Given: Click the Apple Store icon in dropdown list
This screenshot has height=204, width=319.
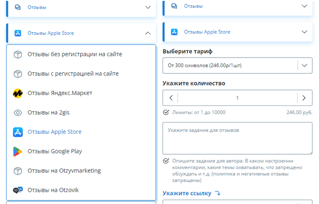Looking at the screenshot, I should tap(17, 132).
